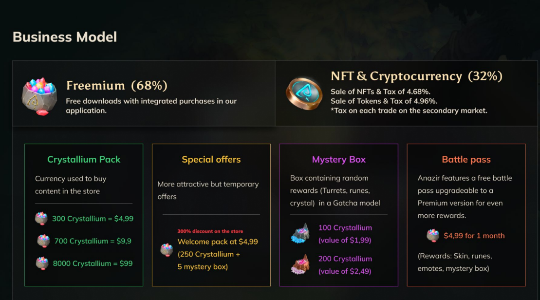Select the 300 Crystallium pack icon
540x300 pixels.
pos(41,218)
